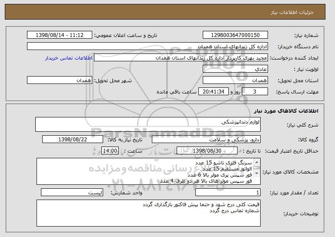Click the scrollbar thumb in the specifications list

tap(257, 168)
